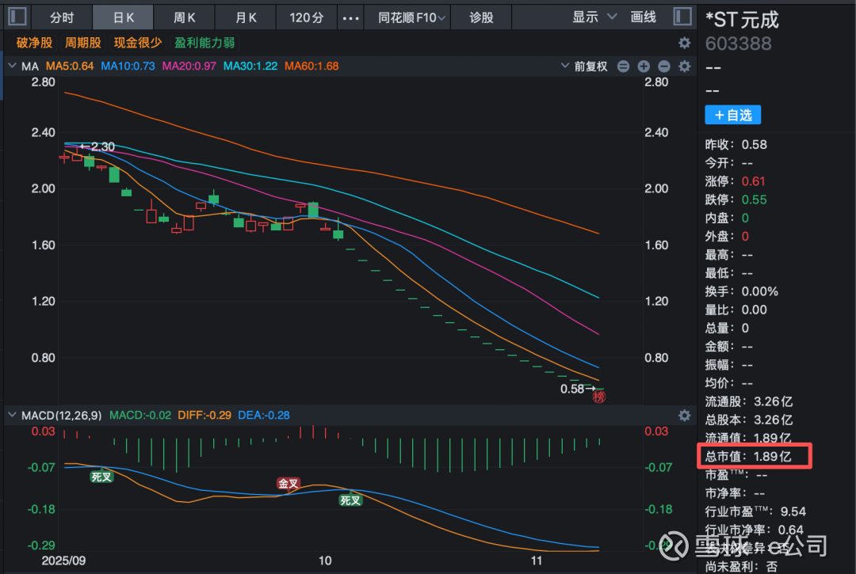Click the 诊股 stock diagnosis button
856x574 pixels.
click(x=481, y=17)
